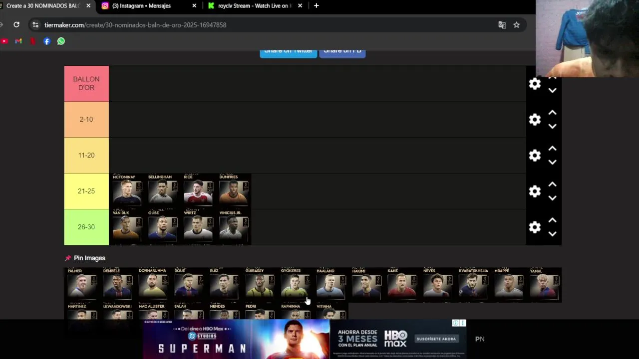Select the green 26-30 tier label
The height and width of the screenshot is (359, 639).
(86, 227)
